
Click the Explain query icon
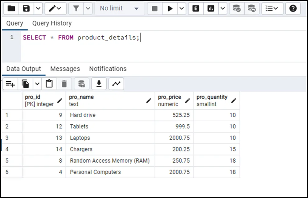click(x=196, y=8)
